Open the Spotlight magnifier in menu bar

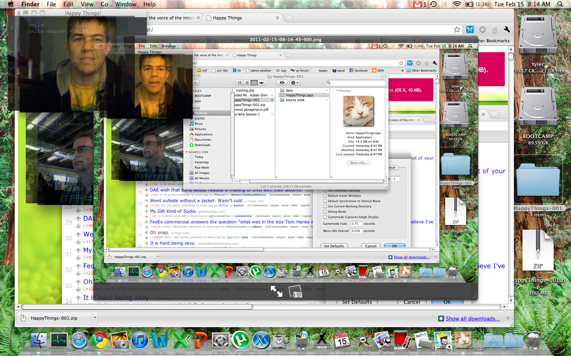pos(560,4)
